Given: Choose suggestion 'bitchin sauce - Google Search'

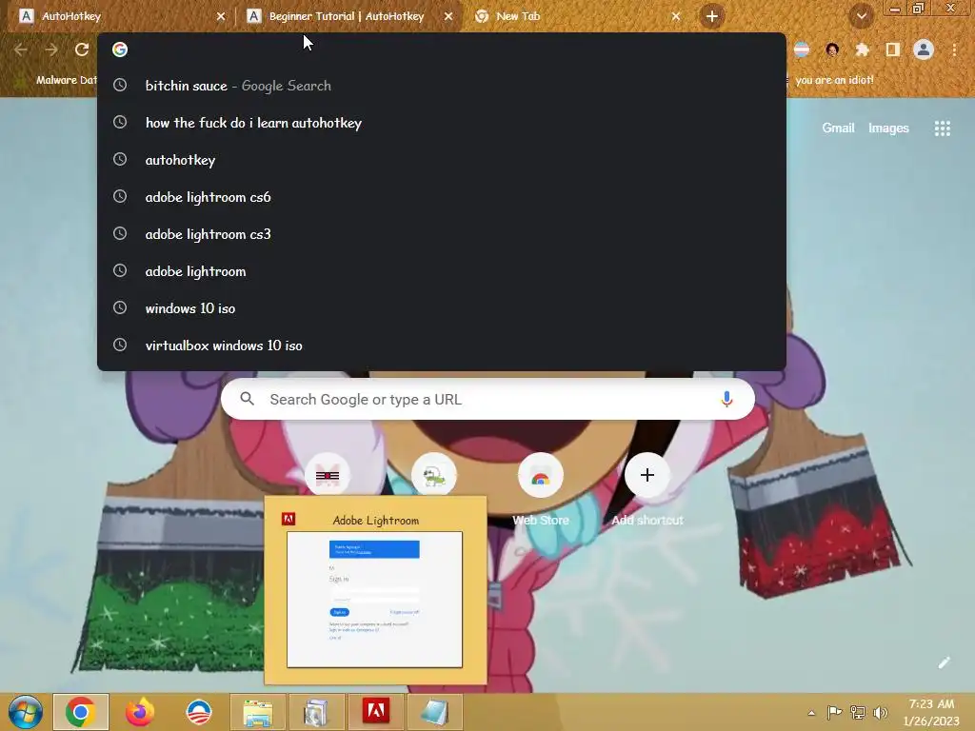Looking at the screenshot, I should (x=442, y=86).
